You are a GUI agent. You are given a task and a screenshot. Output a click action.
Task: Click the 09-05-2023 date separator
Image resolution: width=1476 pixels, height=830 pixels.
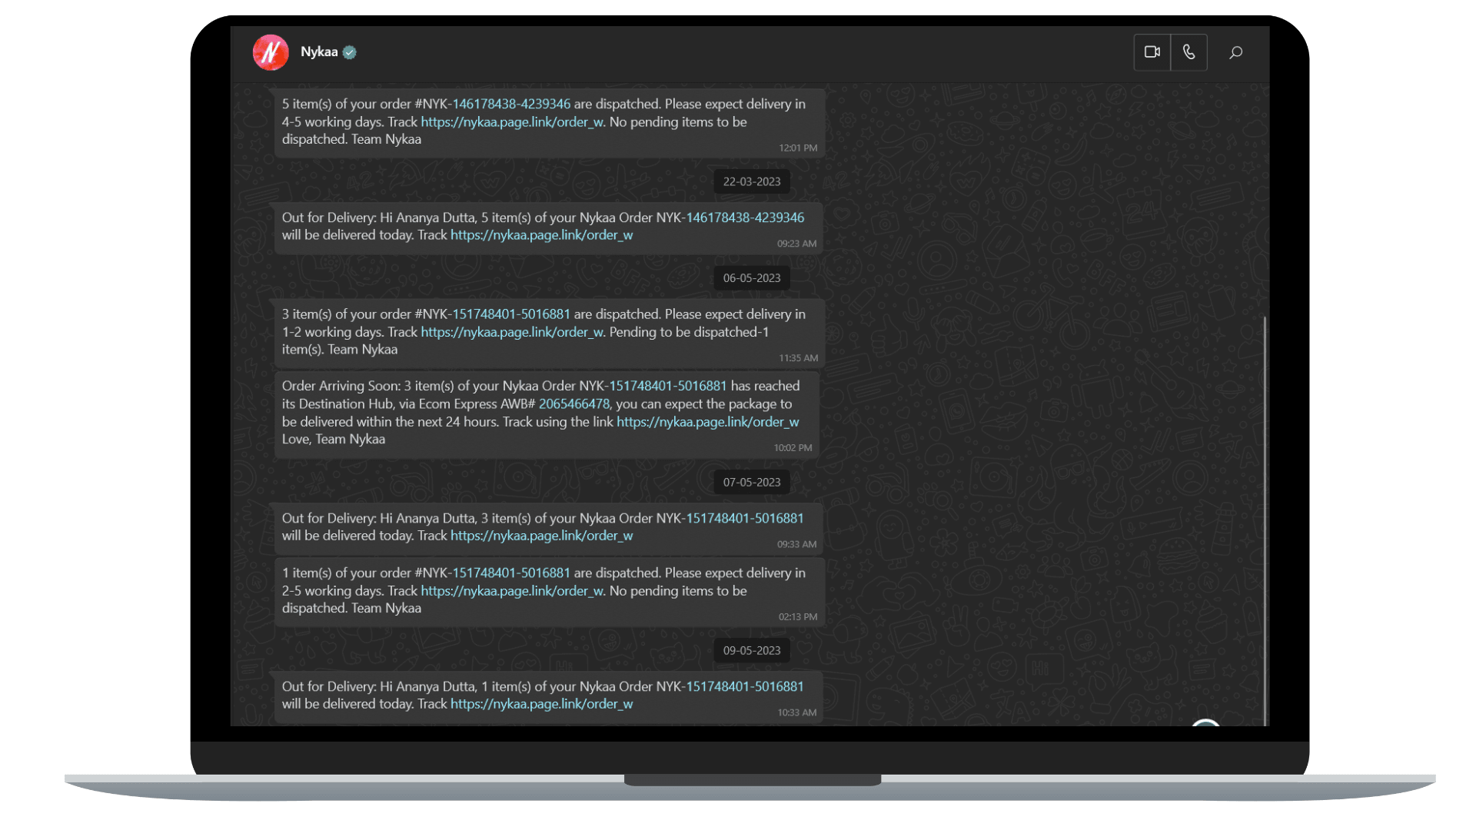pos(751,650)
